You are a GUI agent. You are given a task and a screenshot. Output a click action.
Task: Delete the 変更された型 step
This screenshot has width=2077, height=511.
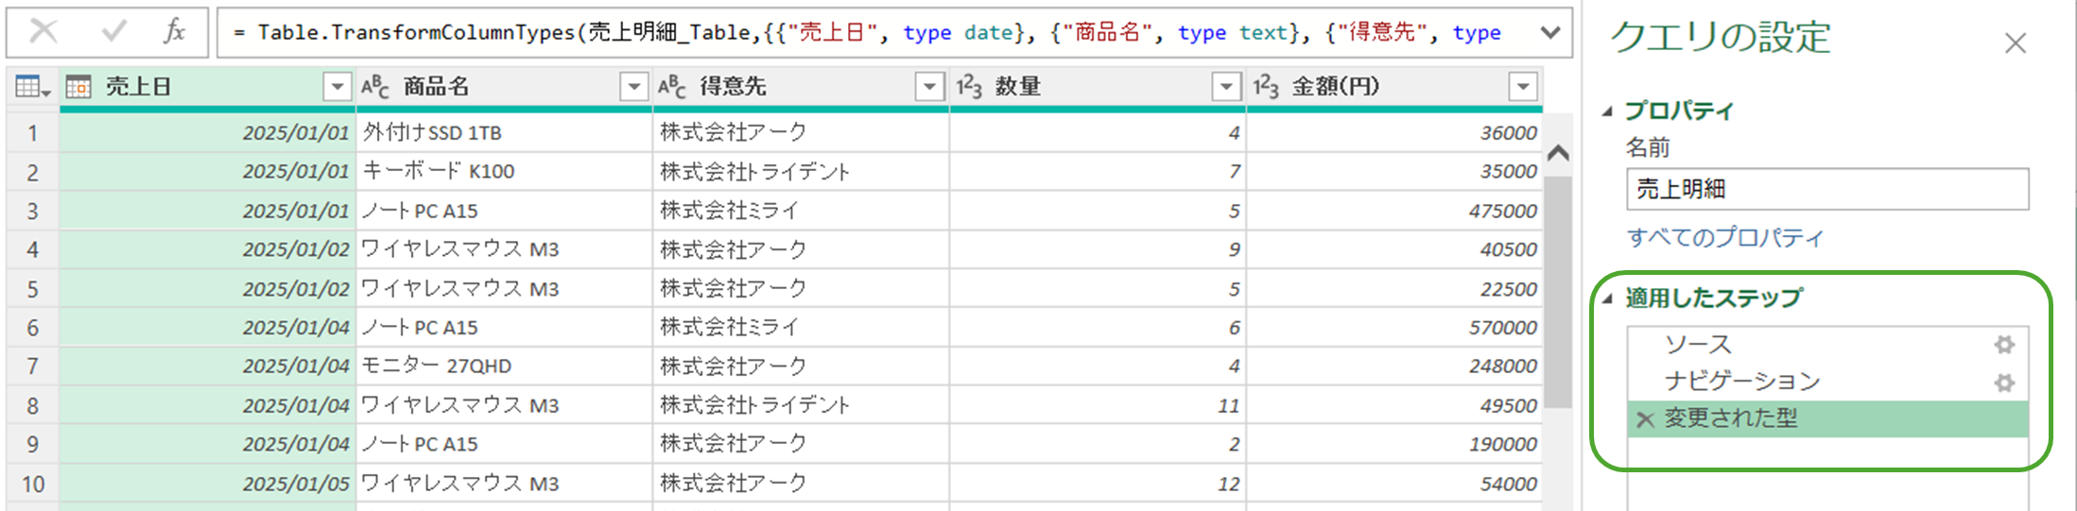click(x=1645, y=419)
